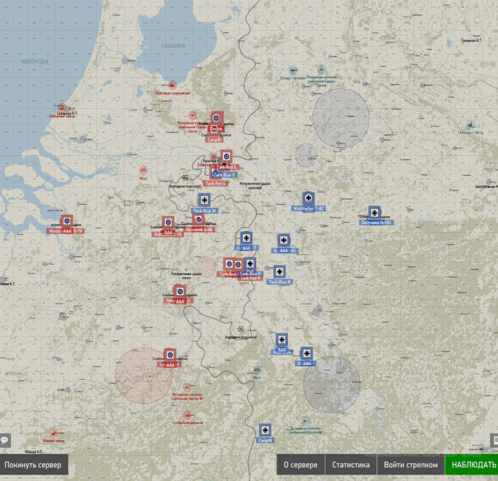This screenshot has width=498, height=481.
Task: Click the blue Северный завод factory icon
Action: click(x=470, y=125)
